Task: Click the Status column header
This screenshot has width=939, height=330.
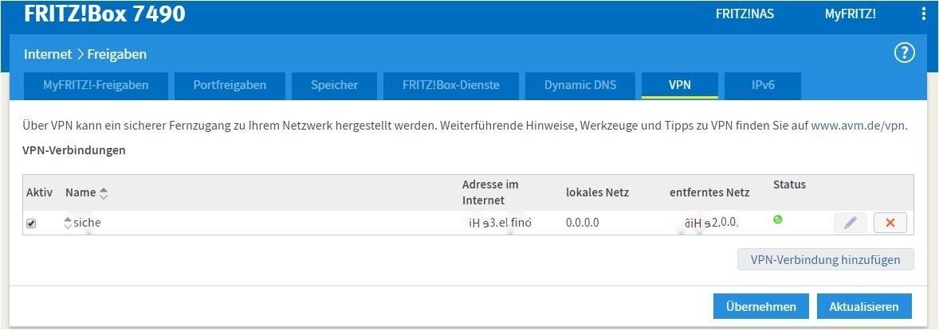Action: tap(789, 184)
